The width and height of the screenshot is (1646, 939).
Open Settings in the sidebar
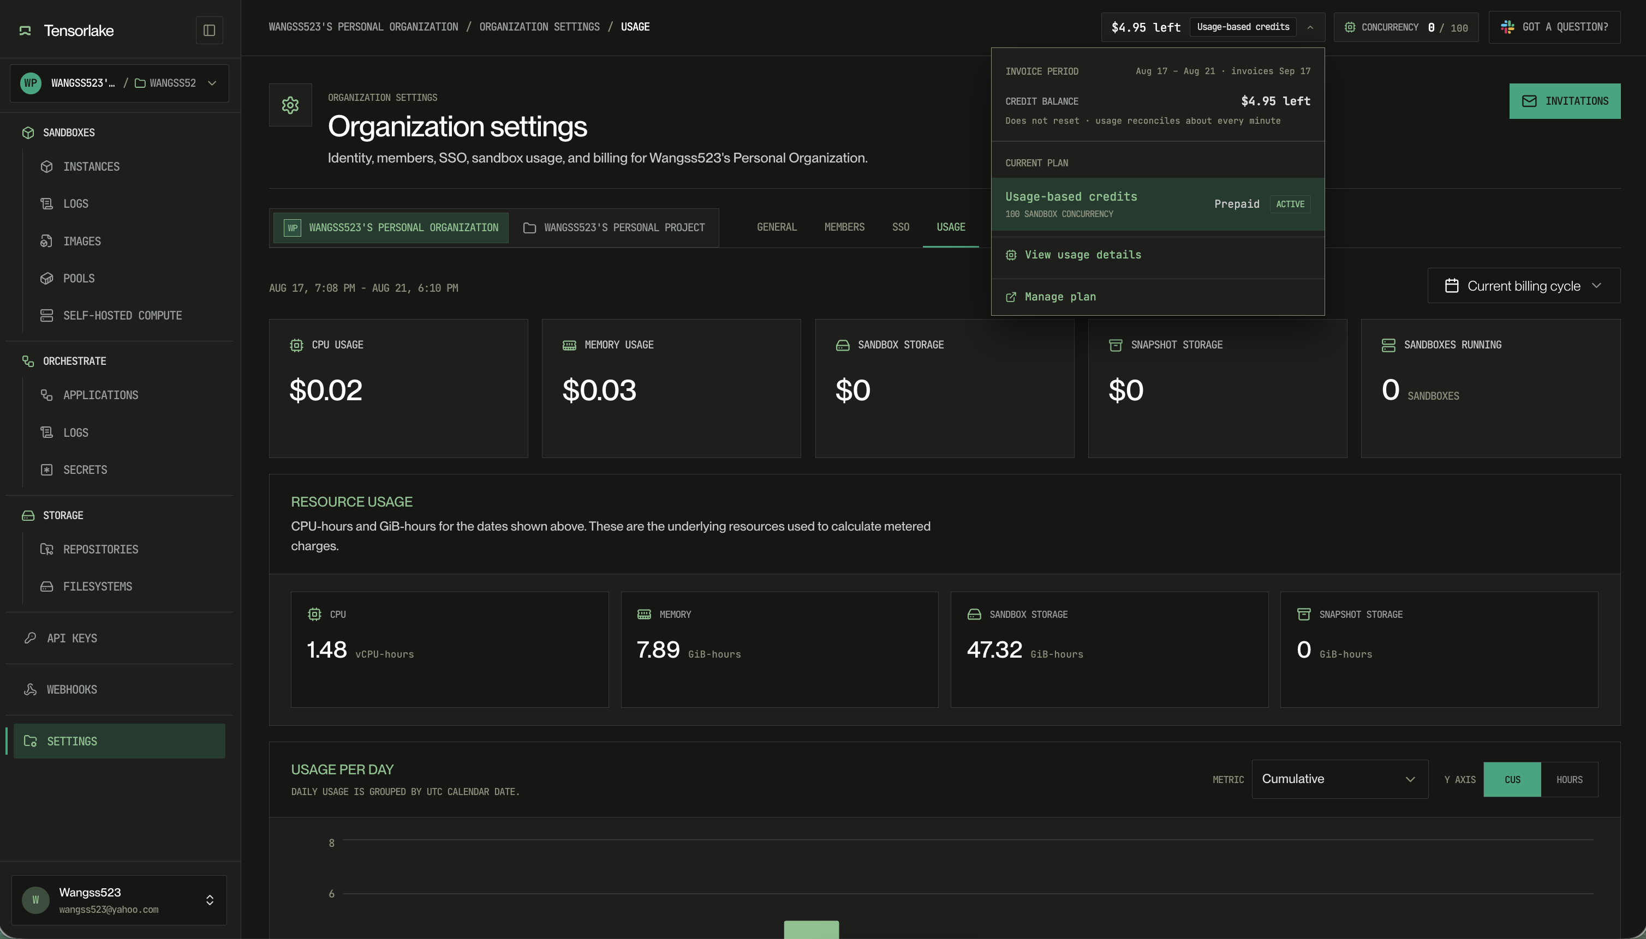tap(120, 741)
